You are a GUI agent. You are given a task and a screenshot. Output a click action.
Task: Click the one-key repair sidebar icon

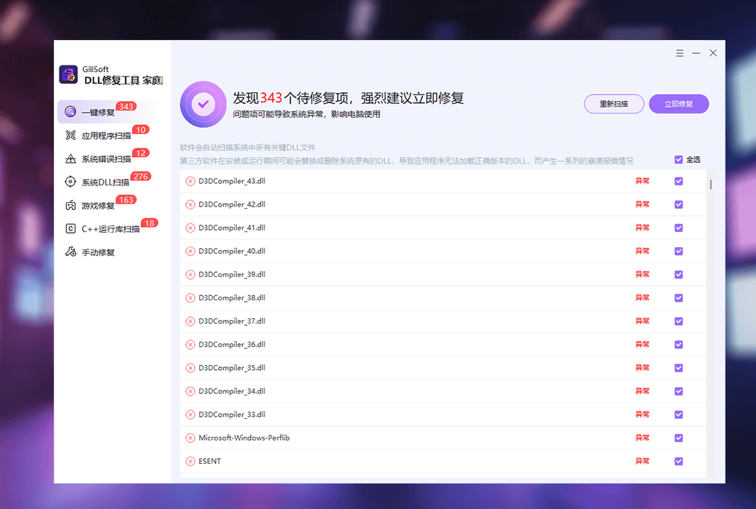71,112
